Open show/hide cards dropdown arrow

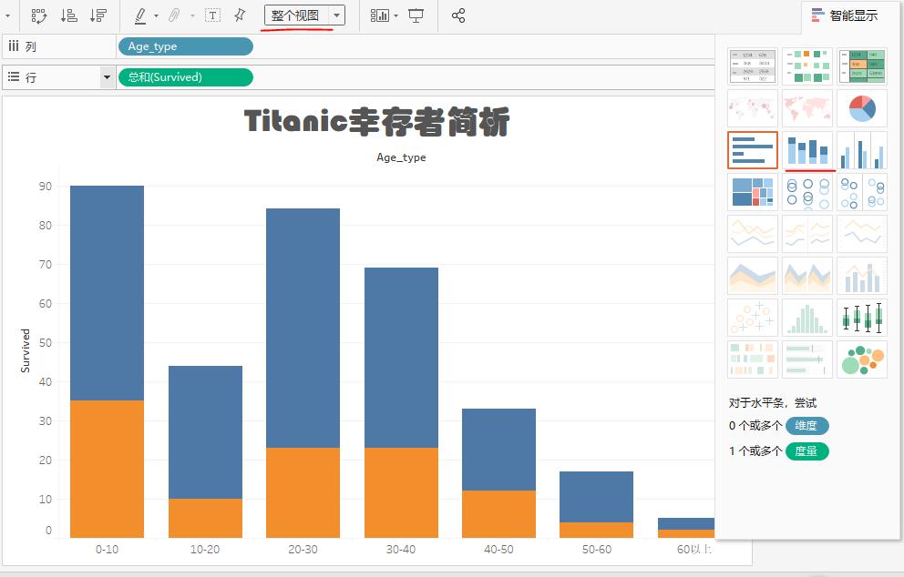[396, 16]
